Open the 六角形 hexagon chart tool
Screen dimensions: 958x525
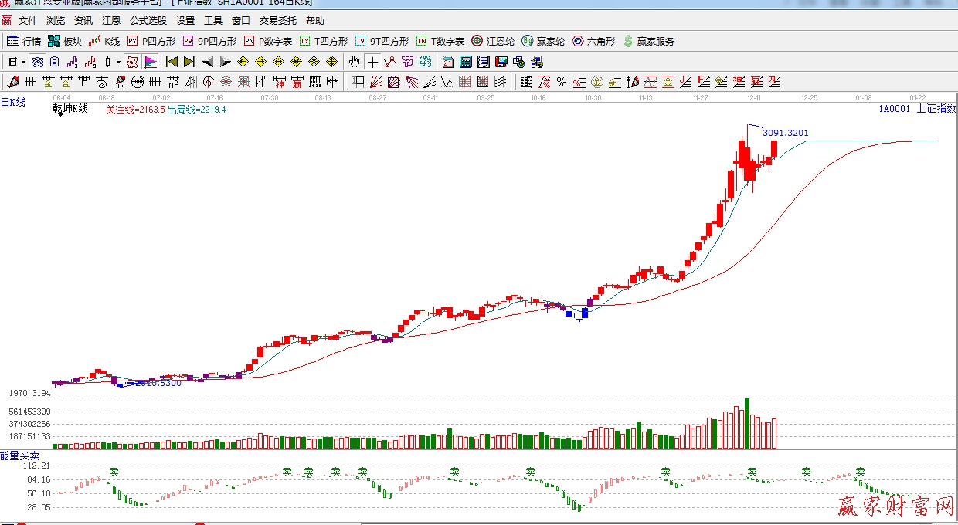point(593,41)
